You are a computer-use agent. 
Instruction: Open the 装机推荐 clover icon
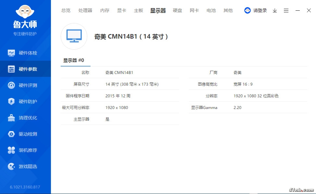click(x=11, y=150)
